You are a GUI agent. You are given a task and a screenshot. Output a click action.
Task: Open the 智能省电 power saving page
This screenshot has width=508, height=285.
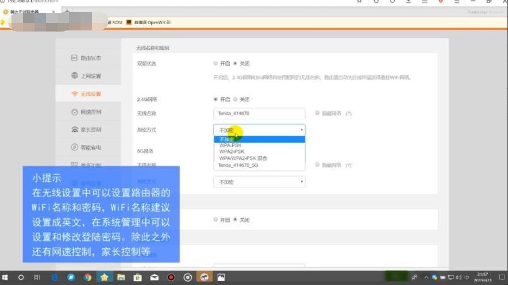click(86, 147)
